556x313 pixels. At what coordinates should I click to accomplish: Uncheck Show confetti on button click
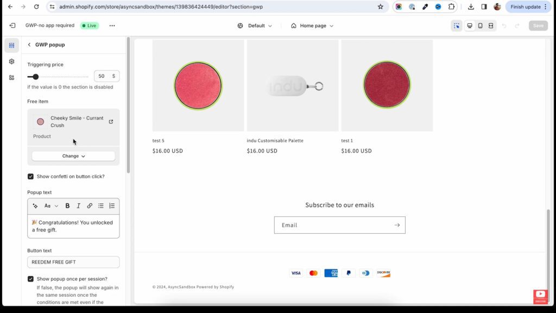31,177
